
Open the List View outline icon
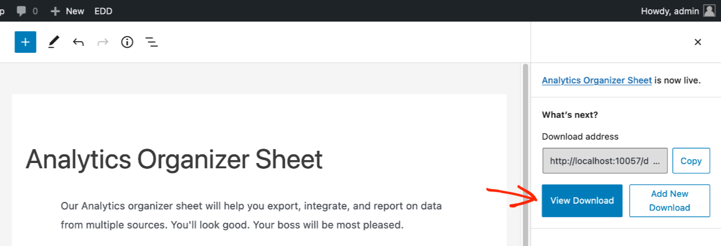click(x=152, y=42)
